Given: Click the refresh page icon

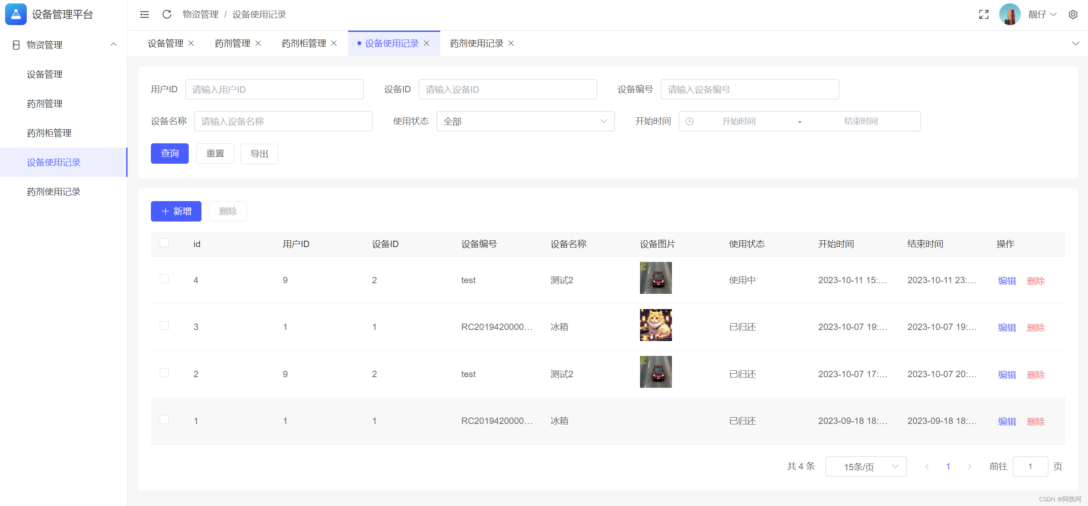Looking at the screenshot, I should [x=167, y=14].
